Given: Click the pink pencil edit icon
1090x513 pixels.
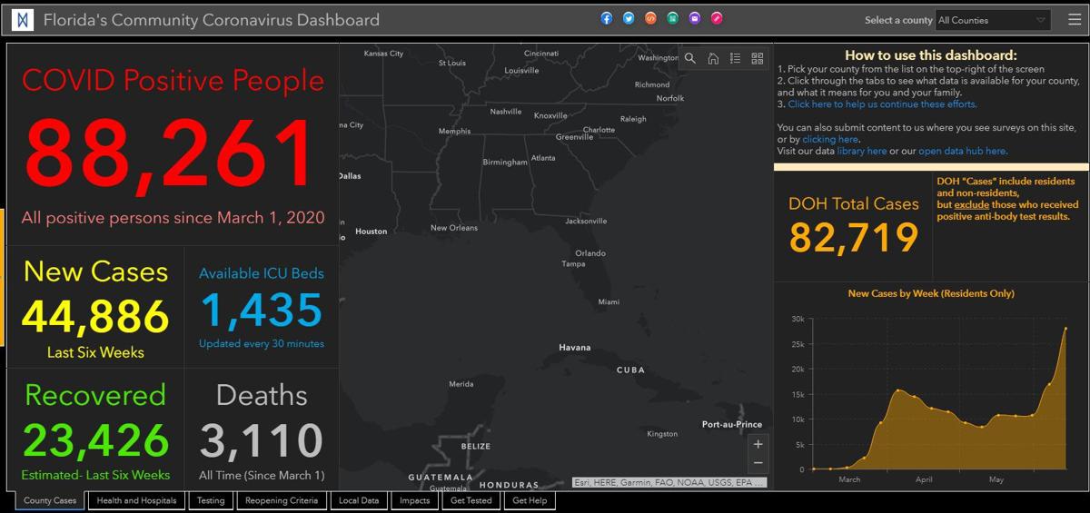Looking at the screenshot, I should point(717,18).
